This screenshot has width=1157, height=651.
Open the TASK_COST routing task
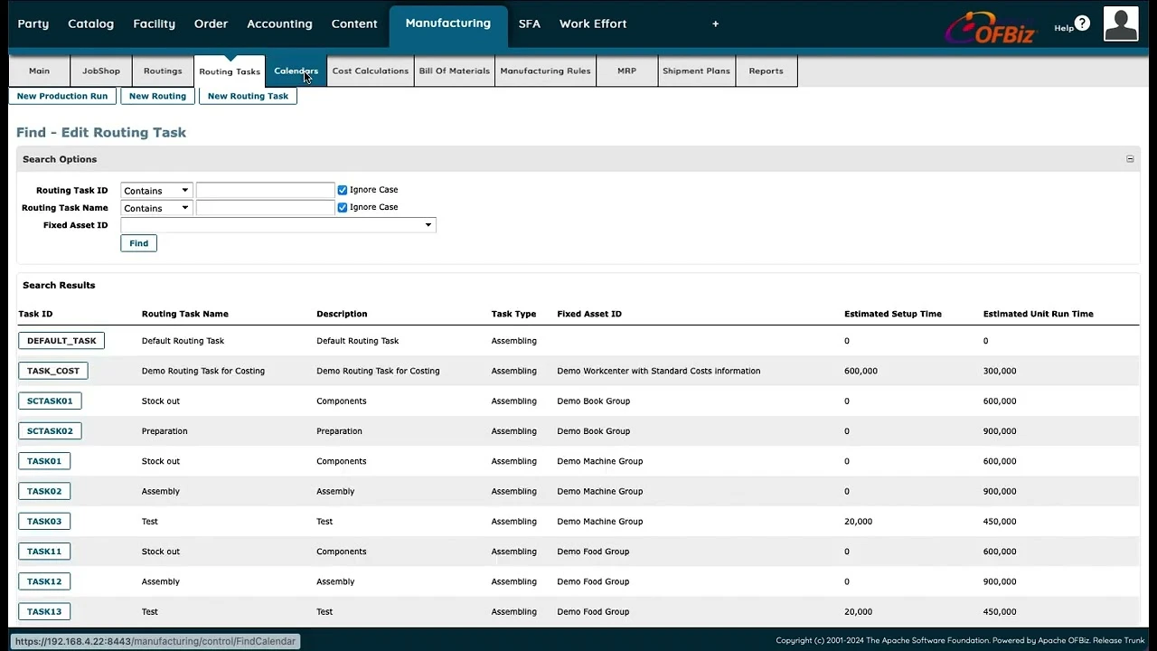pos(53,371)
